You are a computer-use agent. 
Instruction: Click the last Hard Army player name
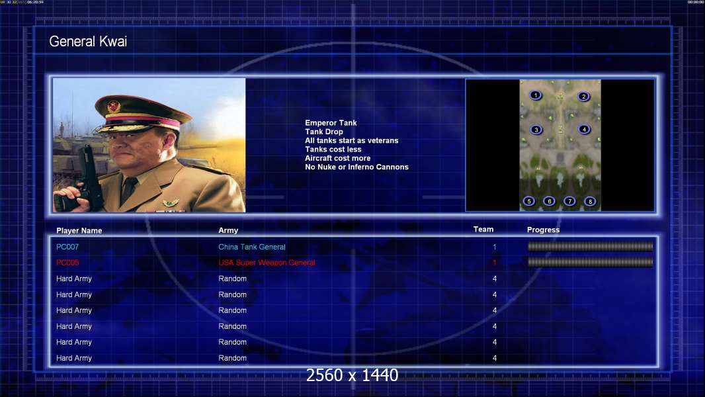74,358
